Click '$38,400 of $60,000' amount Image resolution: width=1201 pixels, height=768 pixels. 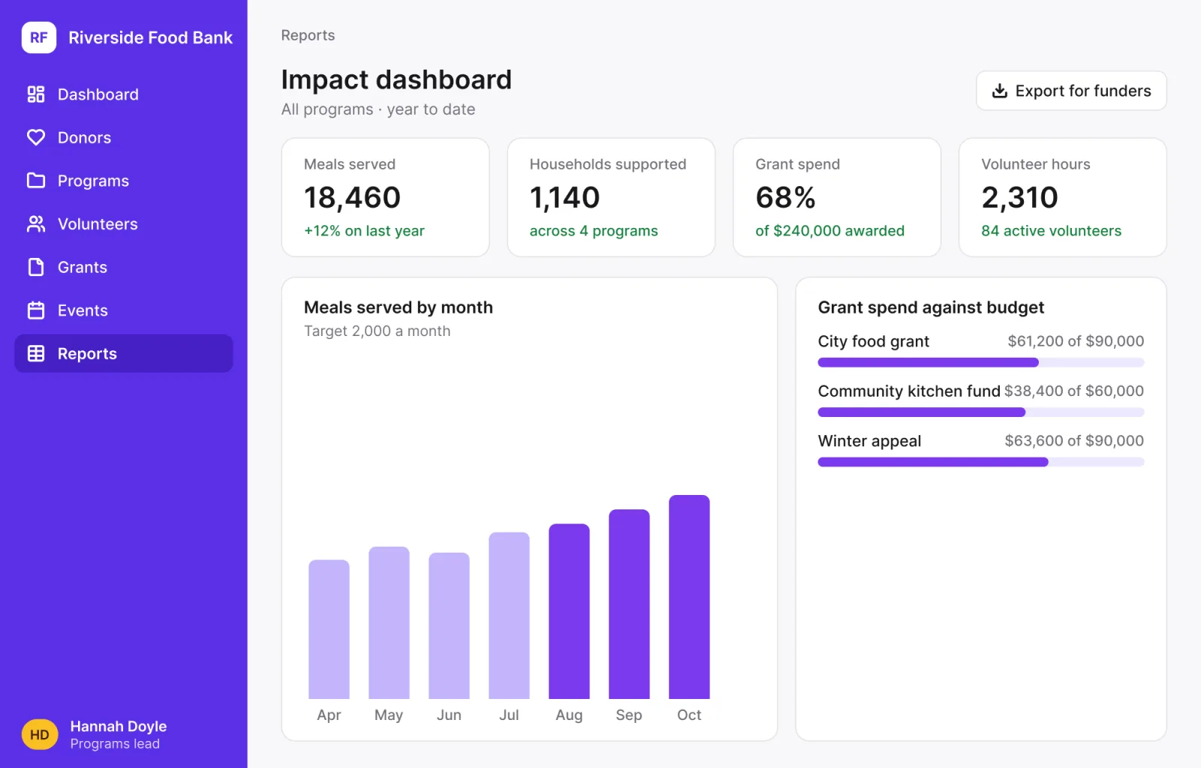(1074, 391)
